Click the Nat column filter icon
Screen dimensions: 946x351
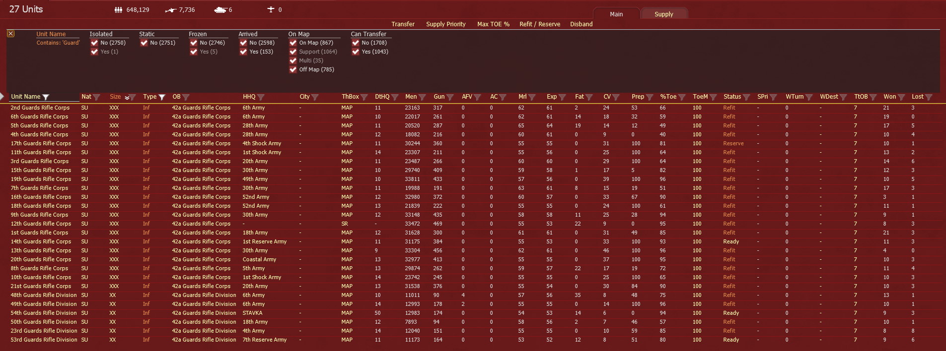pyautogui.click(x=97, y=97)
